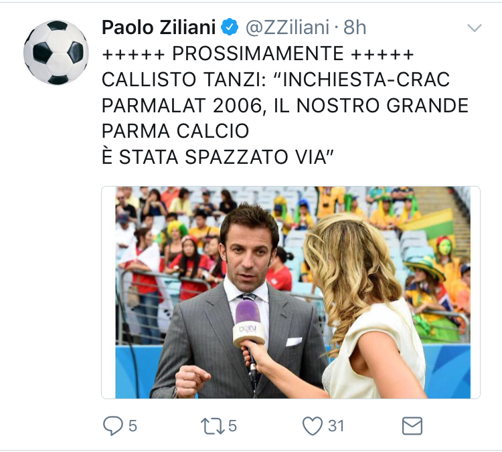
Task: Click the reply speech bubble icon
Action: click(x=112, y=426)
